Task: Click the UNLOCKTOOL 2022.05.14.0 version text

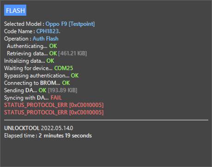Action: pyautogui.click(x=39, y=128)
